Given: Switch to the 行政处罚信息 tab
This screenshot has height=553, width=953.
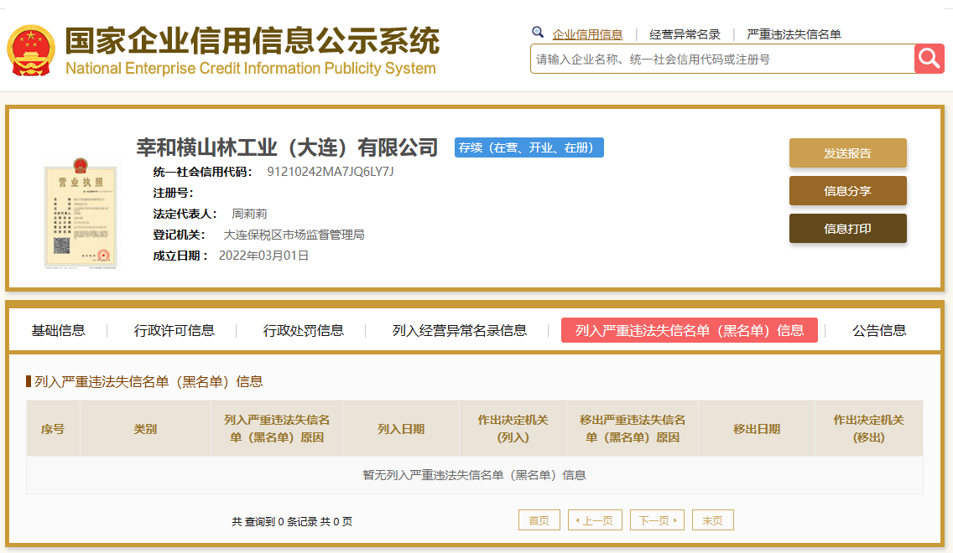Looking at the screenshot, I should [304, 330].
